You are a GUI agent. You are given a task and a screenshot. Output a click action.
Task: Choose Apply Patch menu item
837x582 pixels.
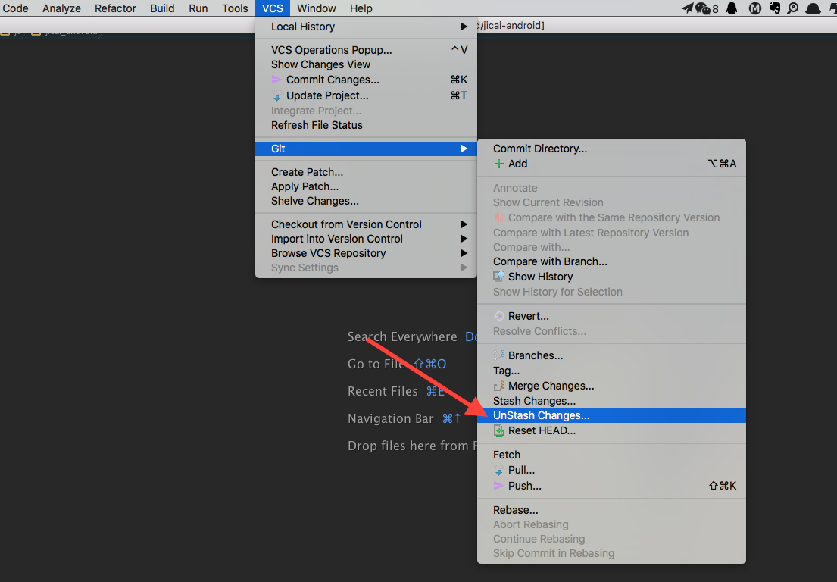pyautogui.click(x=366, y=186)
